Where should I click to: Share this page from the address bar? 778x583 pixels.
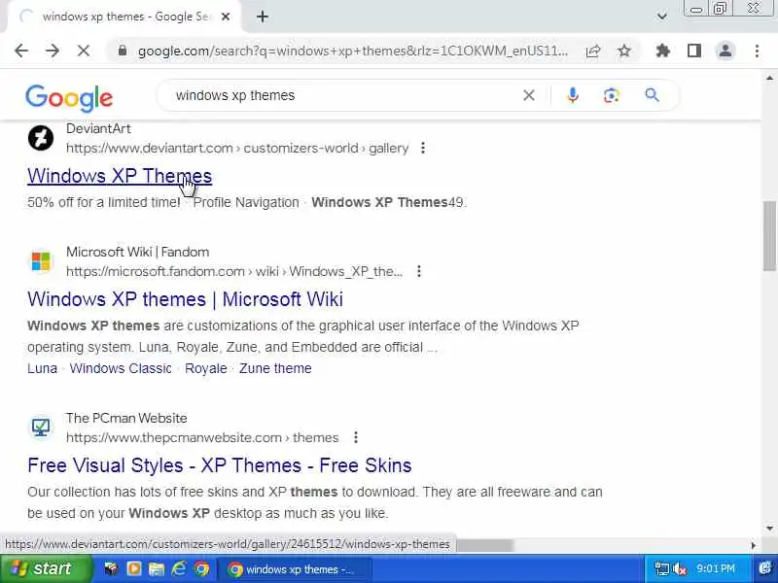pos(593,51)
